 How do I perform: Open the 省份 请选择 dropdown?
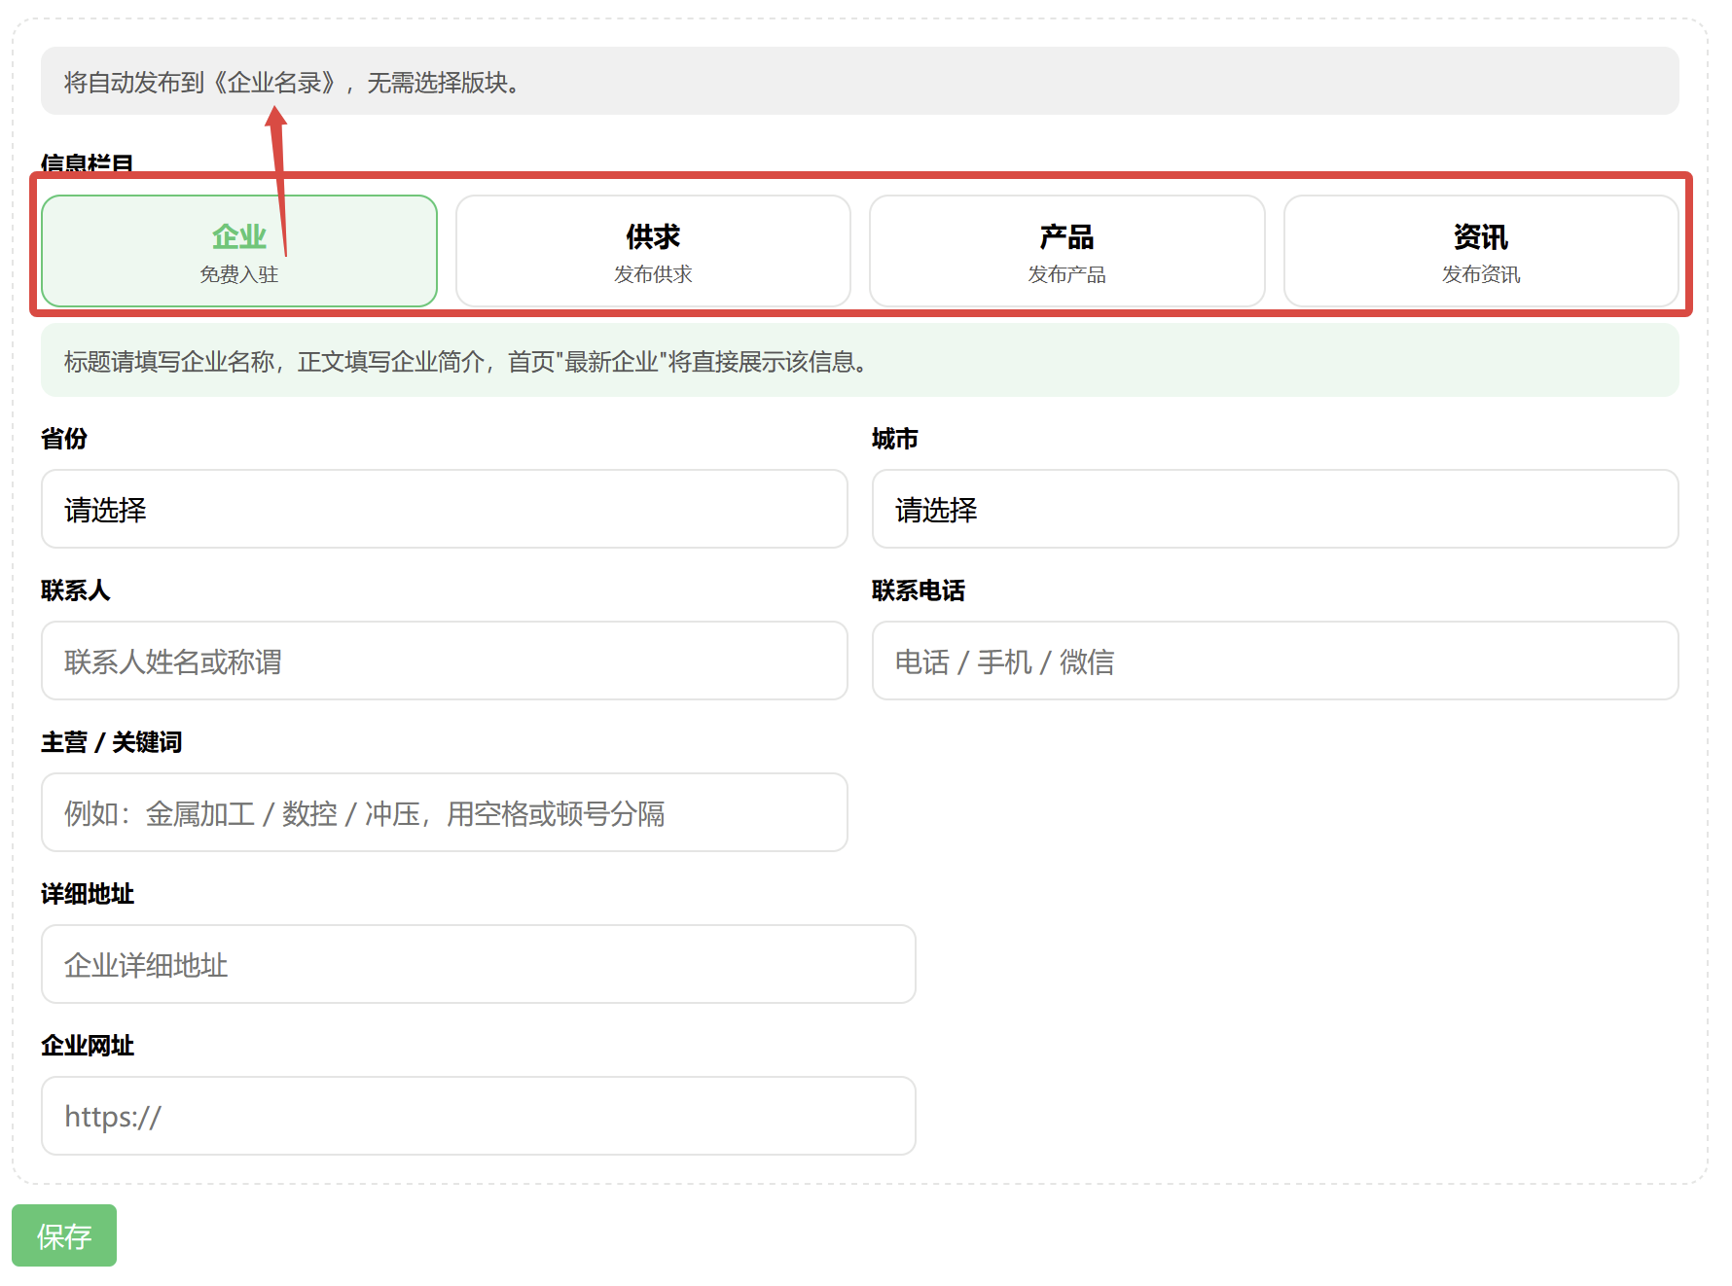pos(445,509)
